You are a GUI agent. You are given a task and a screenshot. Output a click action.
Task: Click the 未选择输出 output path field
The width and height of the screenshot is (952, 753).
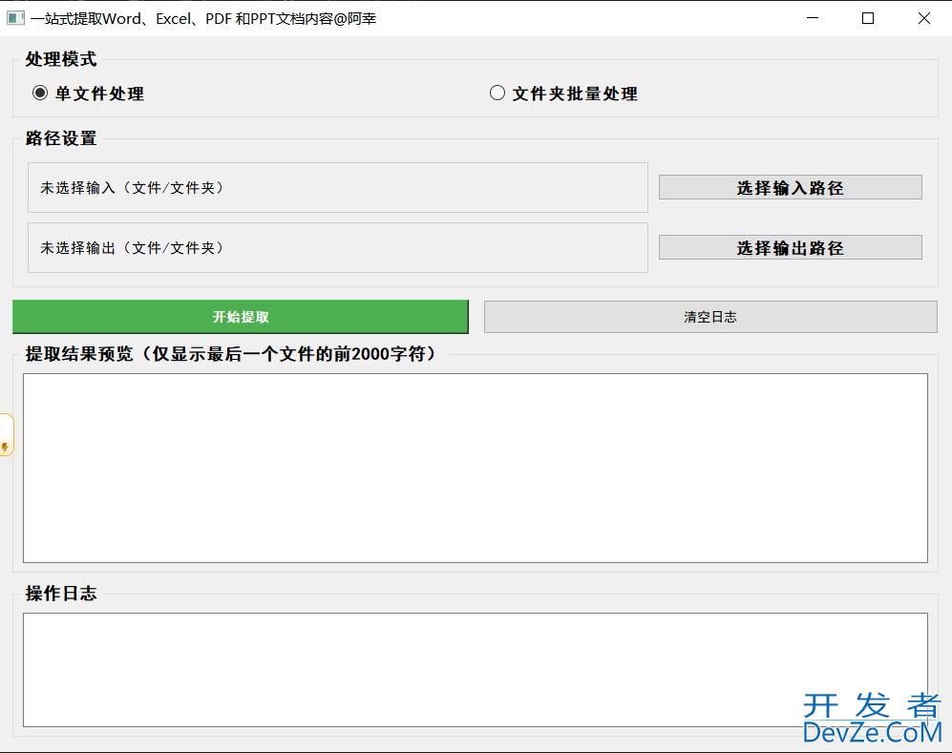pyautogui.click(x=337, y=248)
